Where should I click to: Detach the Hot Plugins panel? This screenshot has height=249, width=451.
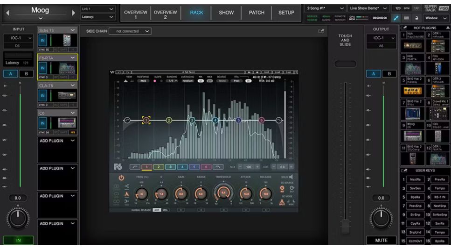click(404, 28)
